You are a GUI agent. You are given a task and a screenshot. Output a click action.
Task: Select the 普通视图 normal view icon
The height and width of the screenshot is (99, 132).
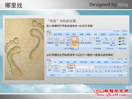coord(50,39)
